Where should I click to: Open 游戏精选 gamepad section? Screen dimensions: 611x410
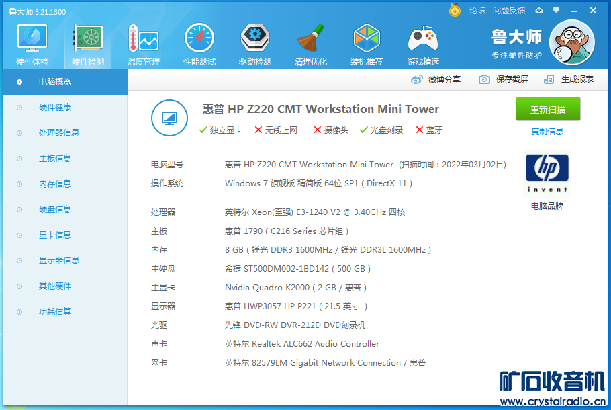tap(423, 45)
